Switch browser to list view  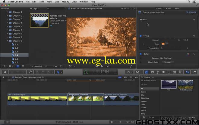point(23,66)
